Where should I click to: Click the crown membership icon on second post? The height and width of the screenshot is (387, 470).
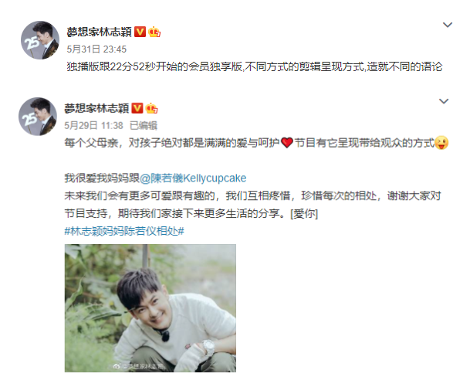click(x=152, y=108)
